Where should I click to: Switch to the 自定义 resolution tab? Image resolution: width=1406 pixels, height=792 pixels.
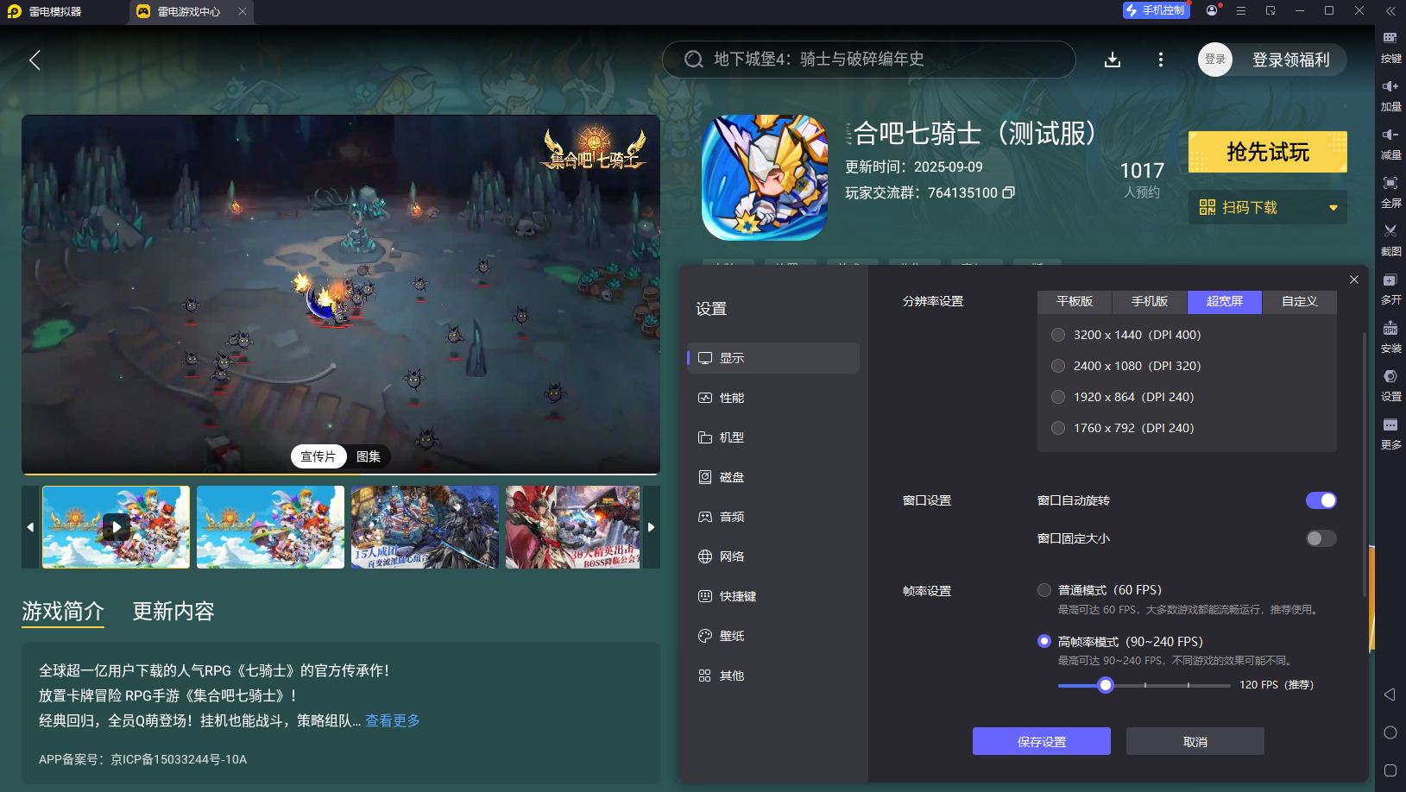point(1300,301)
